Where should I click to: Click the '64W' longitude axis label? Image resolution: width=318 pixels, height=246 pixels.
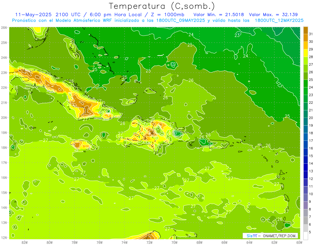tap(249, 242)
